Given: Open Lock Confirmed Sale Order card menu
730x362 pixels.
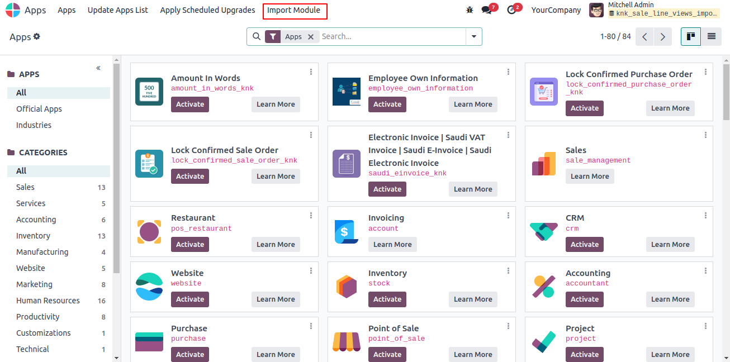Looking at the screenshot, I should (311, 135).
